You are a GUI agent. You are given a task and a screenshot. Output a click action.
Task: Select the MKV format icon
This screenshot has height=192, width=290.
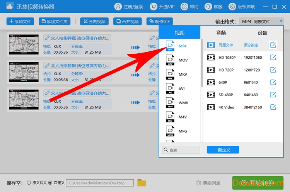pyautogui.click(x=170, y=74)
